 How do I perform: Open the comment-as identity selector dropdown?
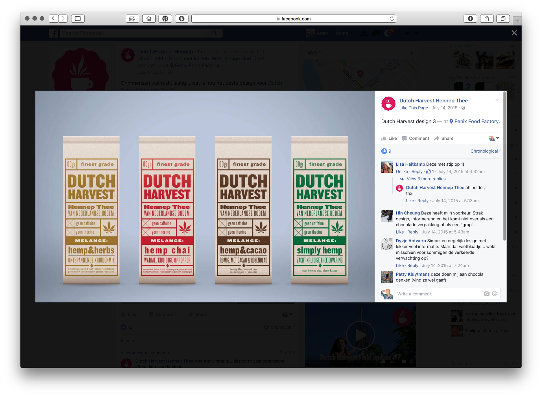pos(494,138)
